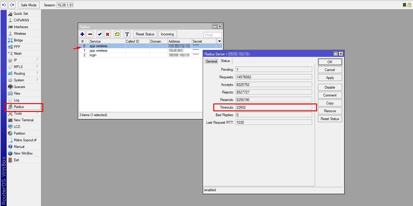
Task: Open Interfaces in the sidebar
Action: click(24, 27)
